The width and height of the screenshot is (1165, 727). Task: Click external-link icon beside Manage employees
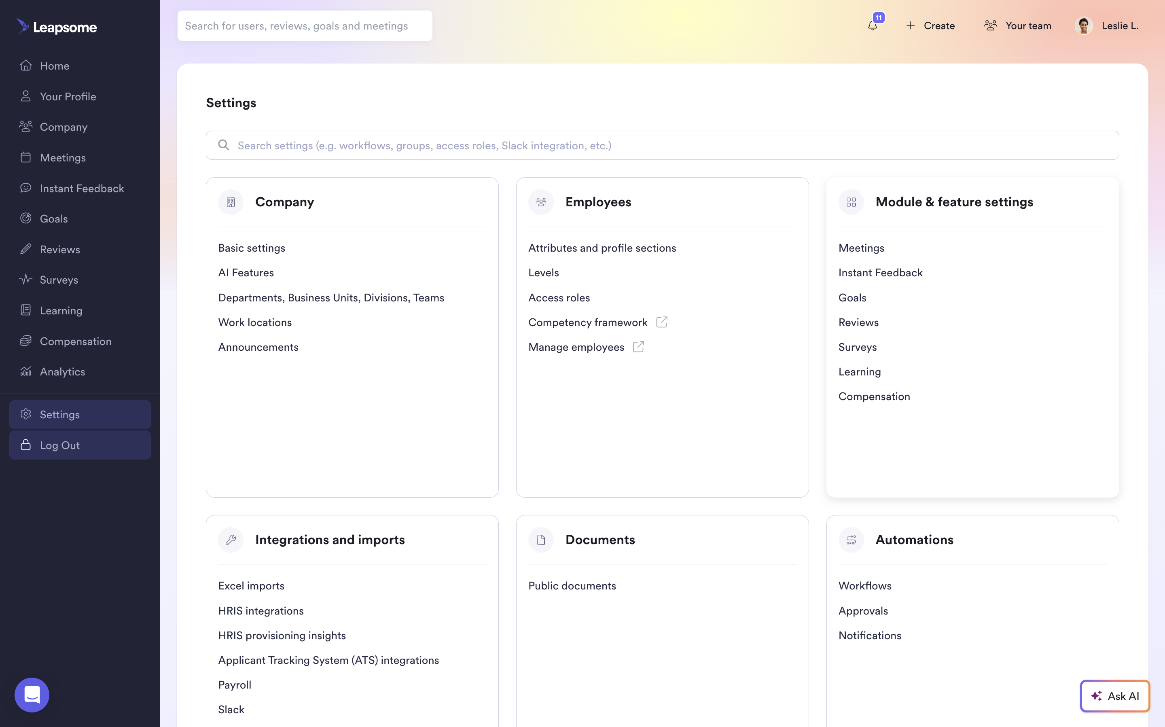point(638,347)
